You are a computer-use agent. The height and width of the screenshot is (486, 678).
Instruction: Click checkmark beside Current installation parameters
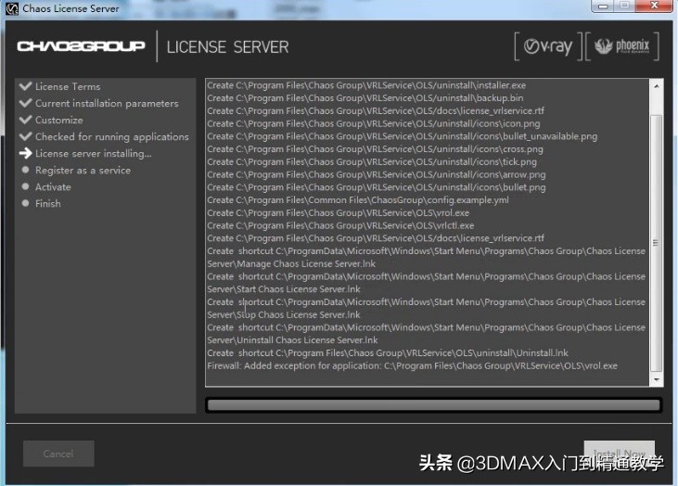pos(26,103)
